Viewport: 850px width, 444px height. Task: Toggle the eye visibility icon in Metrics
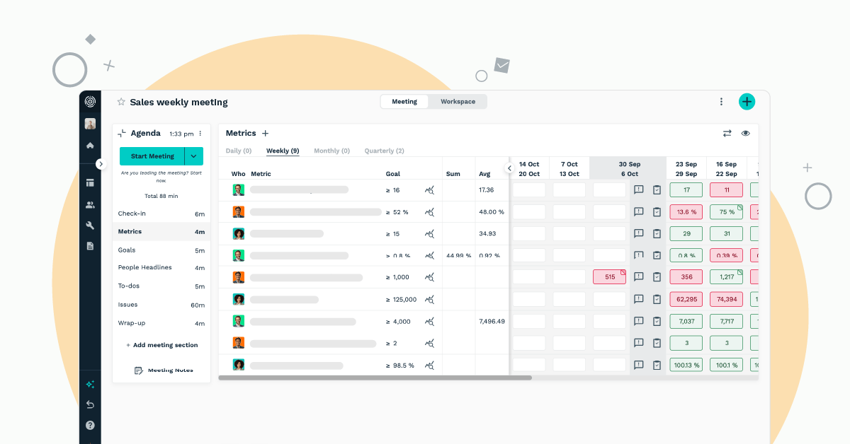(x=745, y=133)
